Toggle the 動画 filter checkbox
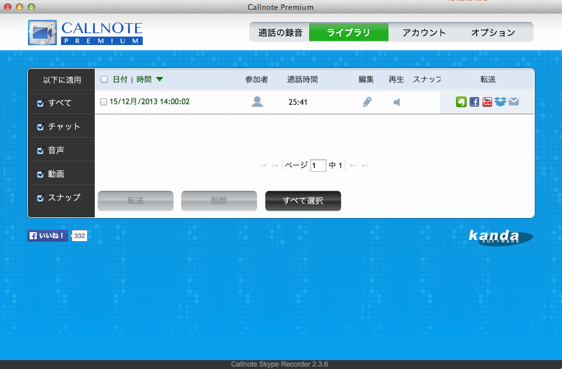This screenshot has width=562, height=369. [40, 174]
